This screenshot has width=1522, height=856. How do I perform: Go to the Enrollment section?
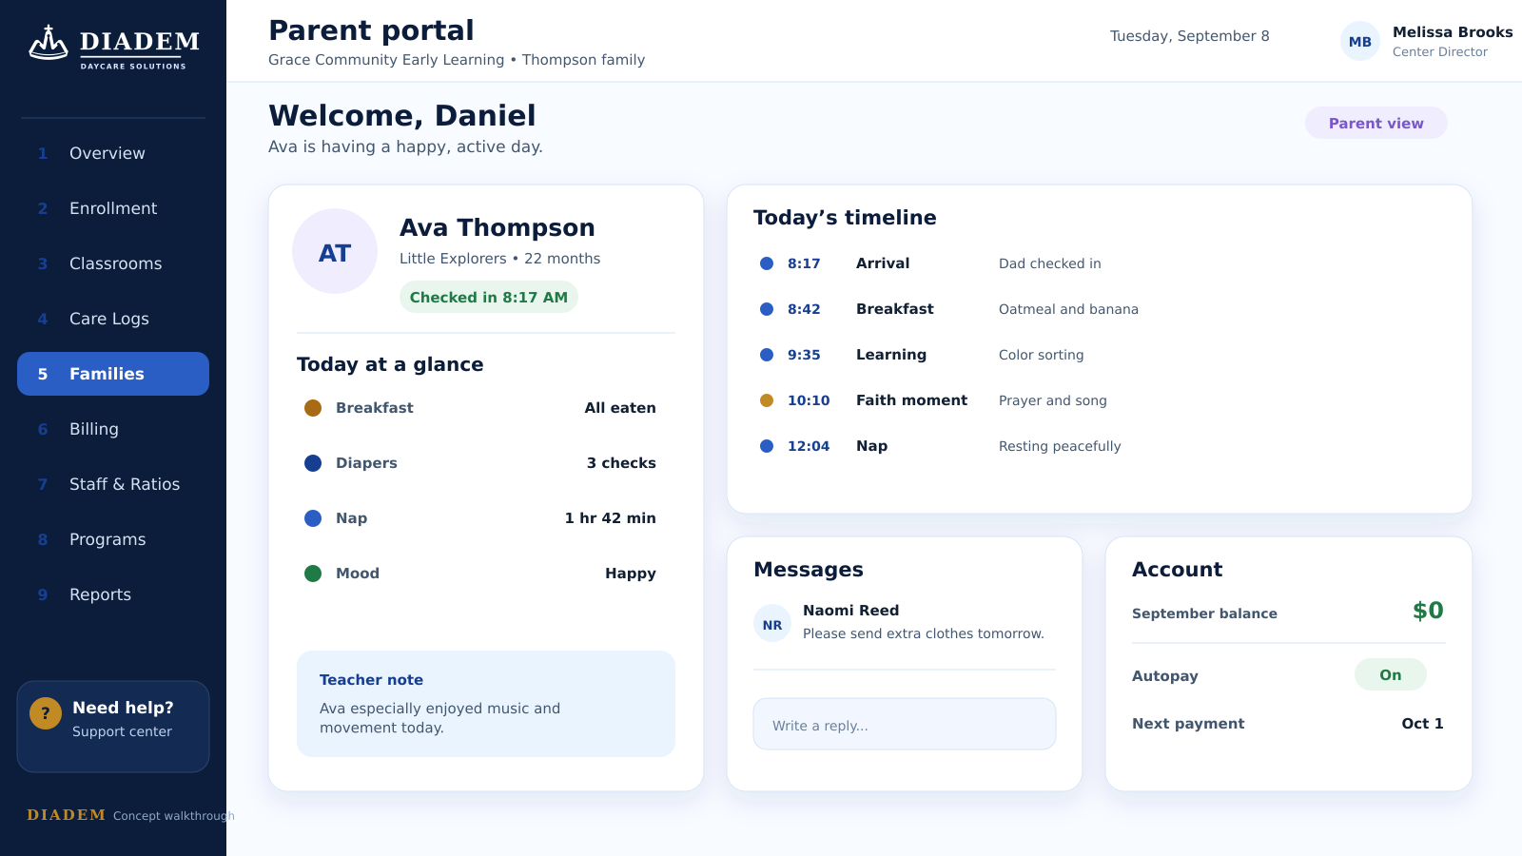click(113, 208)
